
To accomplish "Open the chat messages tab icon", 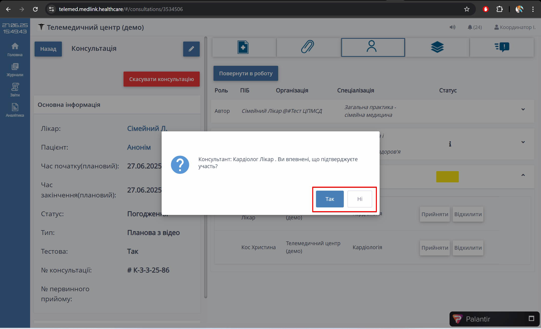I will point(502,47).
